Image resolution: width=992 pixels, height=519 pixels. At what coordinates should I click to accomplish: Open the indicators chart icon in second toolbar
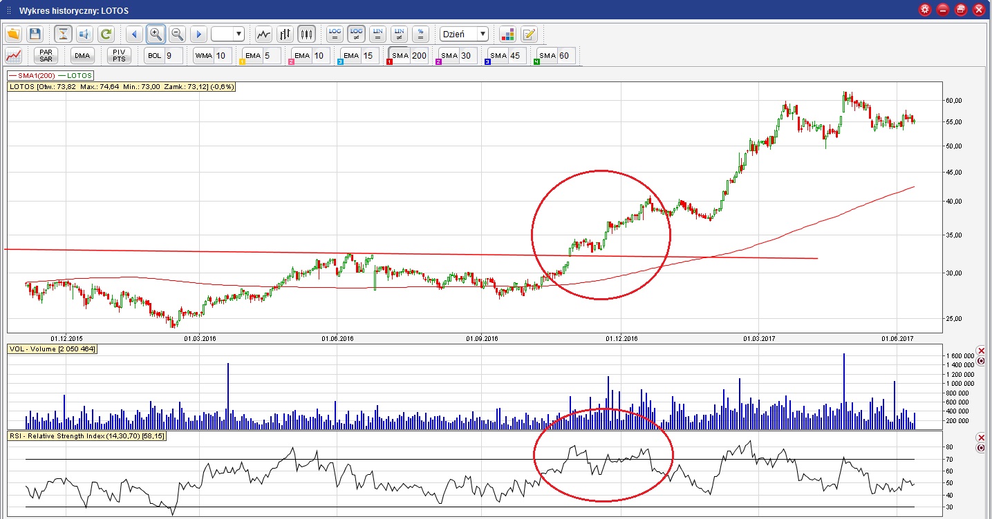pyautogui.click(x=13, y=56)
